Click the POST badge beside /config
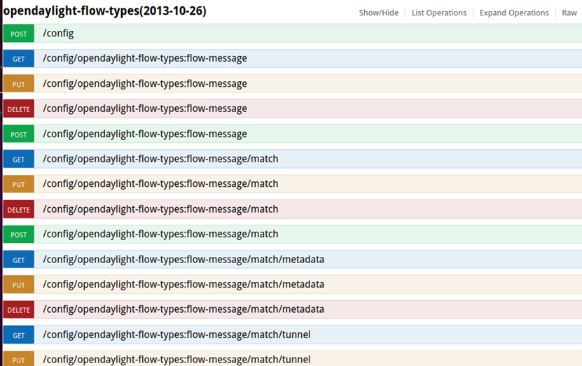Screen dimensions: 582x366 point(19,34)
